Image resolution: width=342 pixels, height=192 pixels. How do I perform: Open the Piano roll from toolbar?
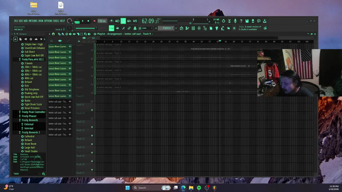(x=187, y=28)
